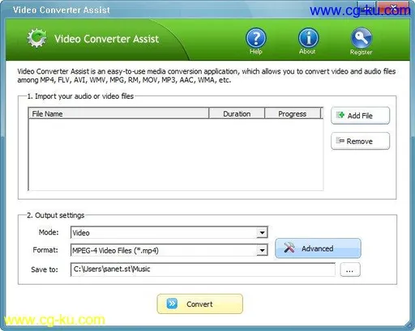Browse for the save folder with the ellipsis button

point(350,269)
